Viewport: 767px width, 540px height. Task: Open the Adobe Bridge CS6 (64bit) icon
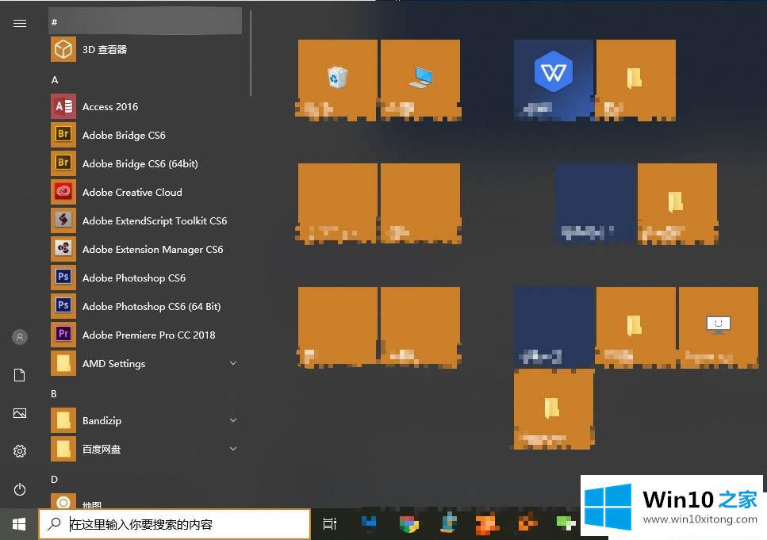63,163
